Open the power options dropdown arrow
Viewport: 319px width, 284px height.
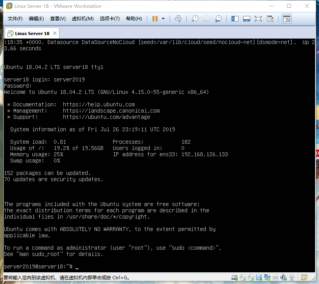pos(163,19)
